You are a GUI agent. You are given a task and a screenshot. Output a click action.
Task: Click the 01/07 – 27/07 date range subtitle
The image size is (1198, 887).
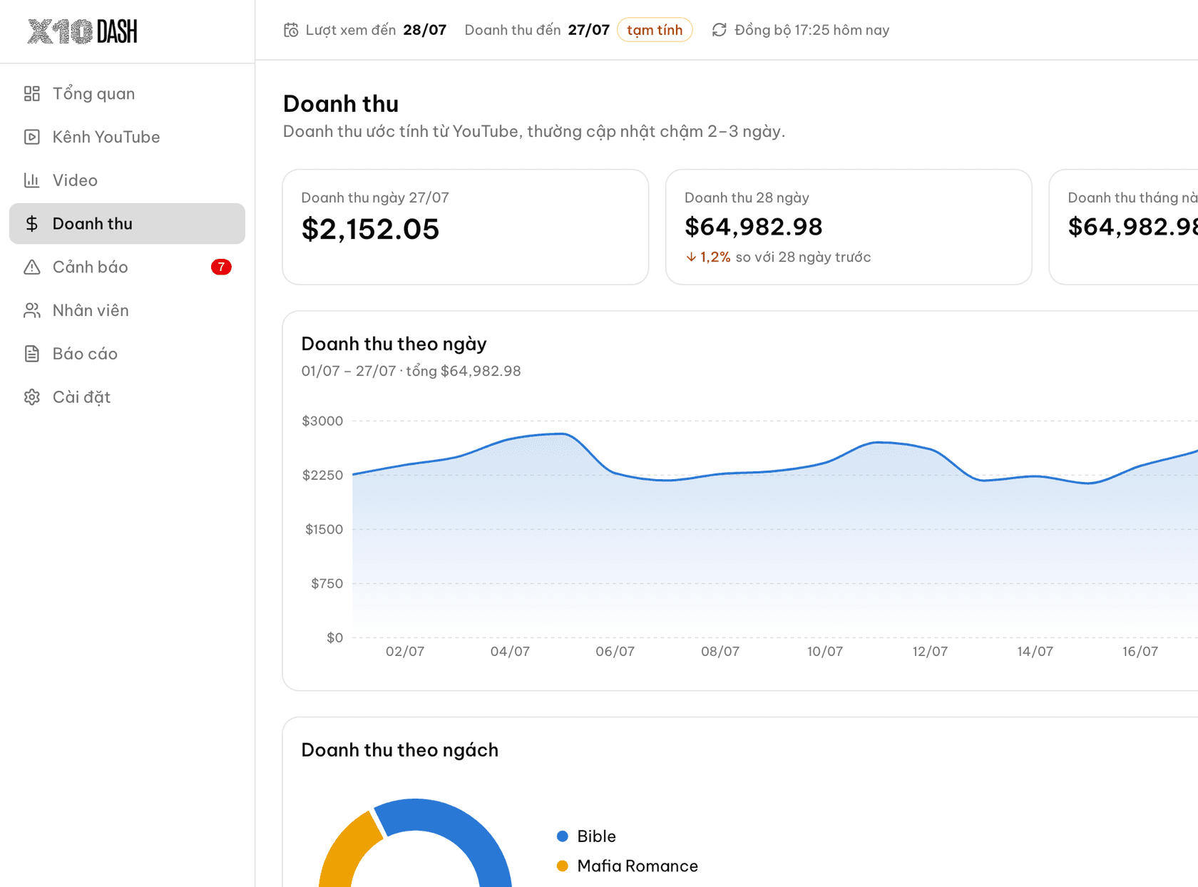pos(411,371)
